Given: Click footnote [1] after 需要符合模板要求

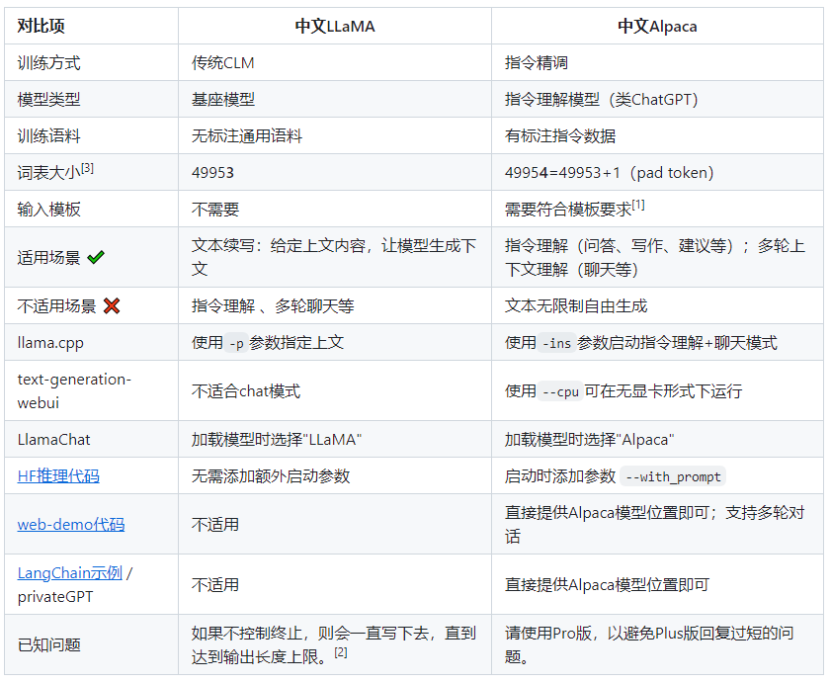Looking at the screenshot, I should pyautogui.click(x=638, y=205).
